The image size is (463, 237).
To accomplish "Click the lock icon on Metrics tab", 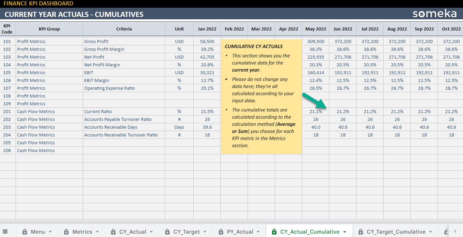I will tap(66, 232).
